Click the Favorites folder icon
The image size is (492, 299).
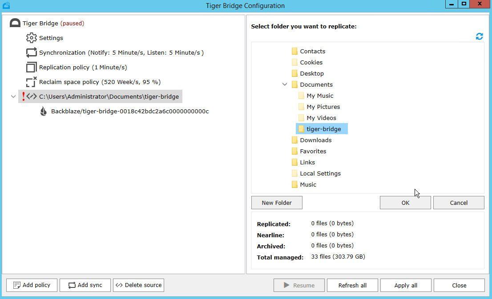tap(294, 151)
